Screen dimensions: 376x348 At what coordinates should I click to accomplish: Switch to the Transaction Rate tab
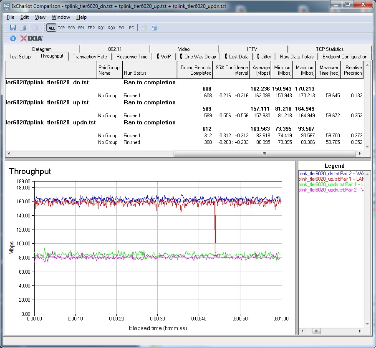point(90,57)
